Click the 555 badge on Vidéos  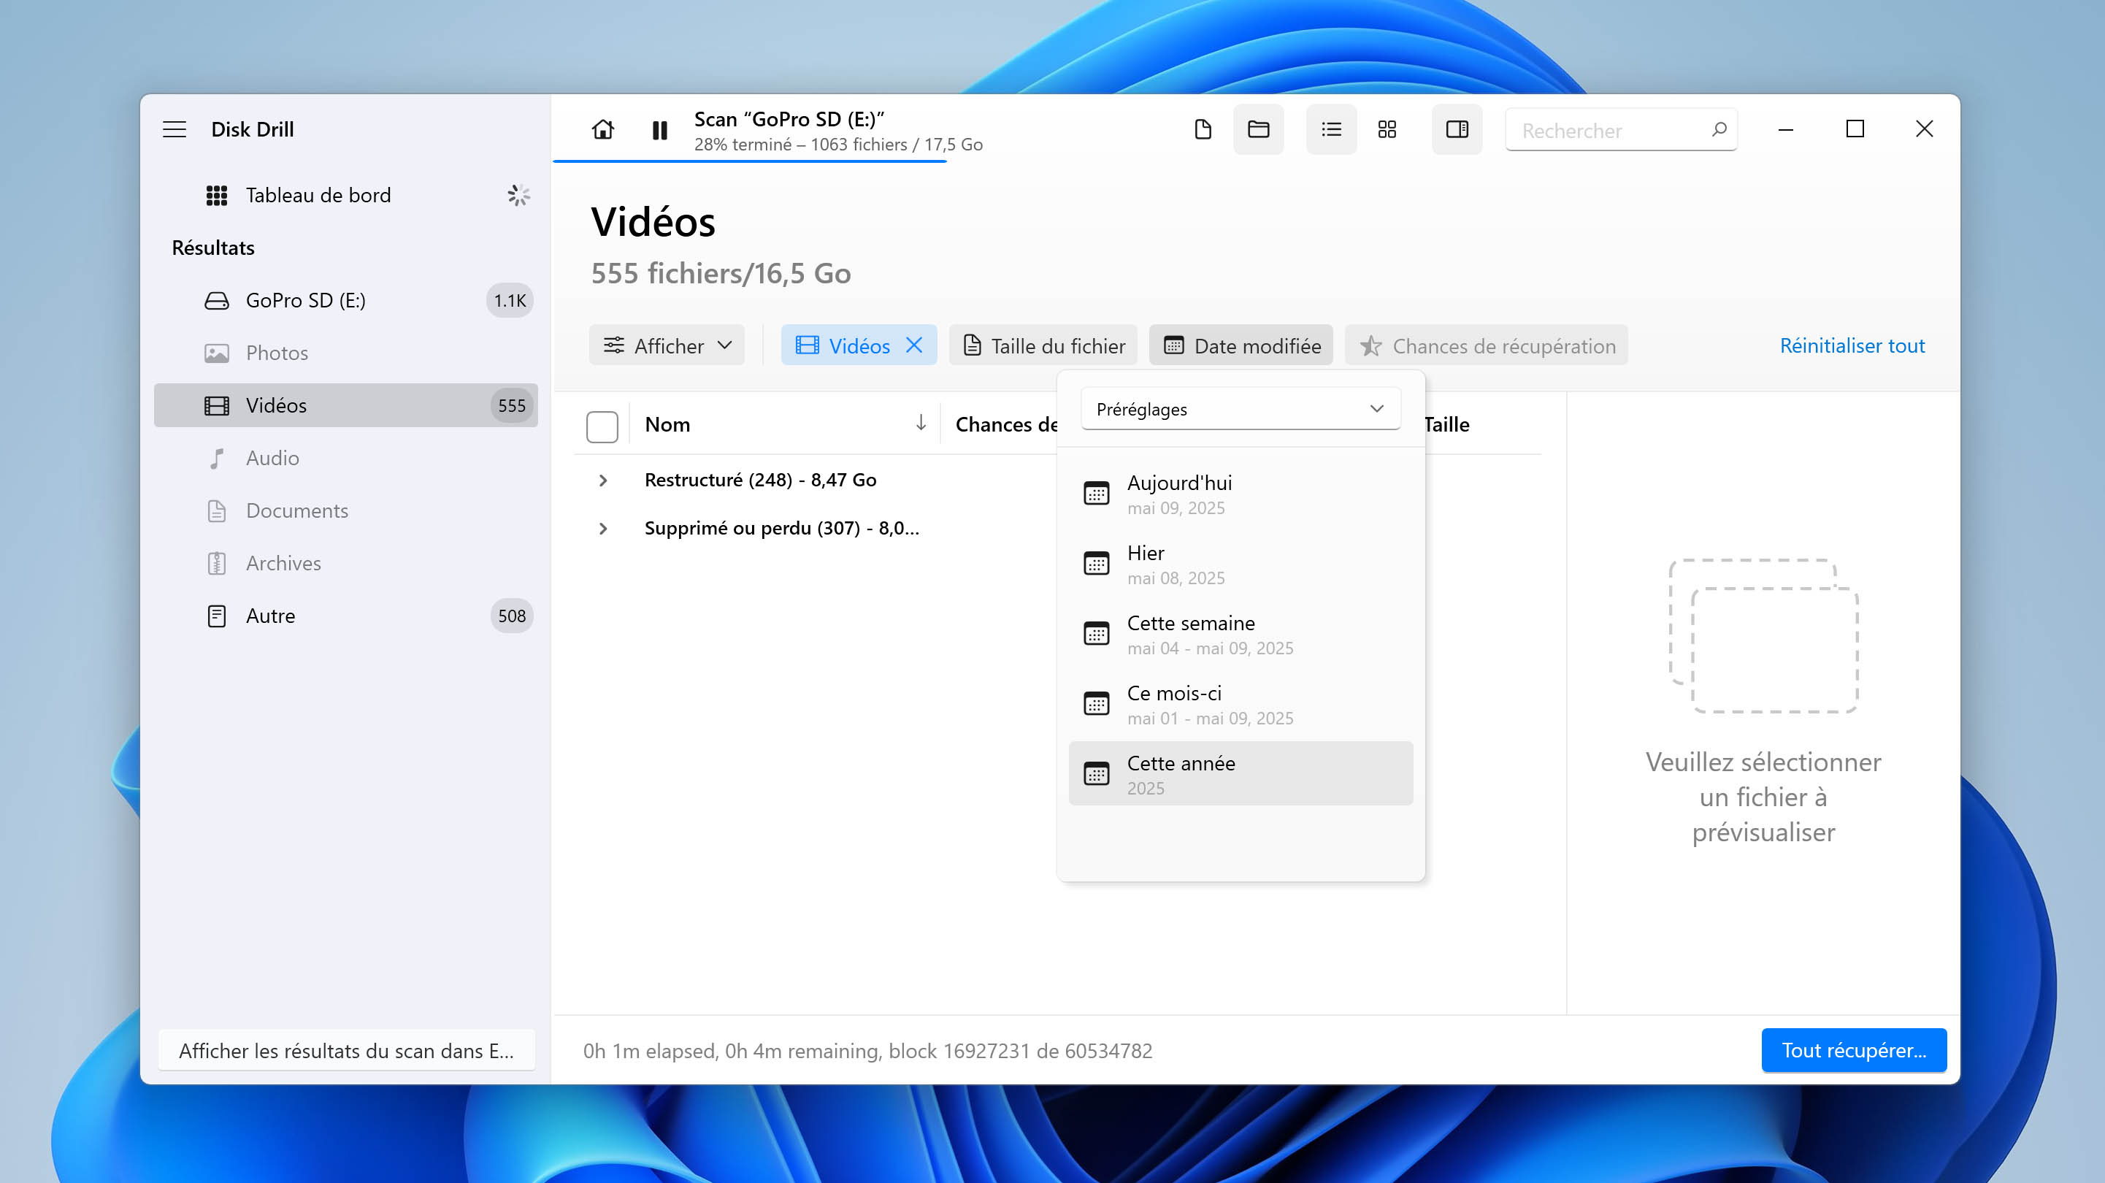pos(512,405)
